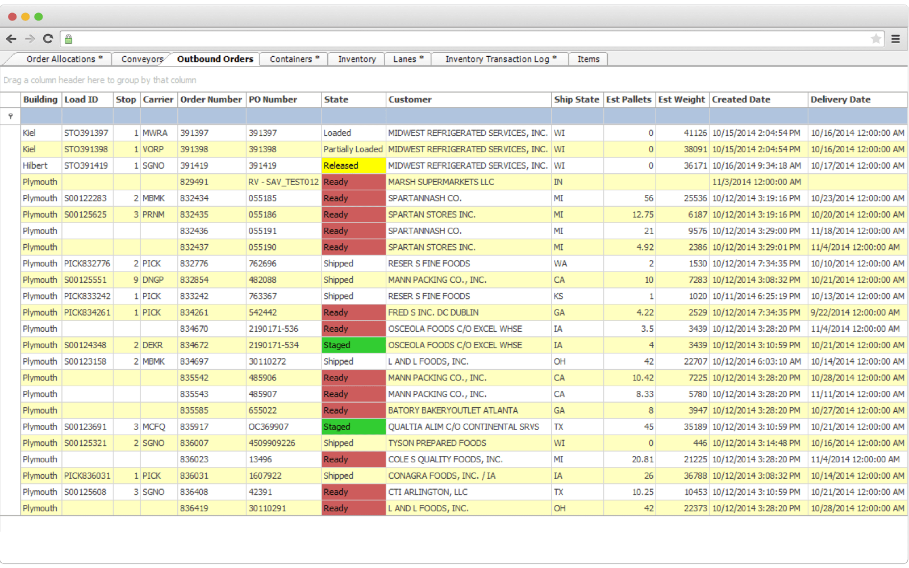The image size is (909, 568).
Task: Select customer MANN PACKING CO. for order 832854
Action: [x=469, y=280]
